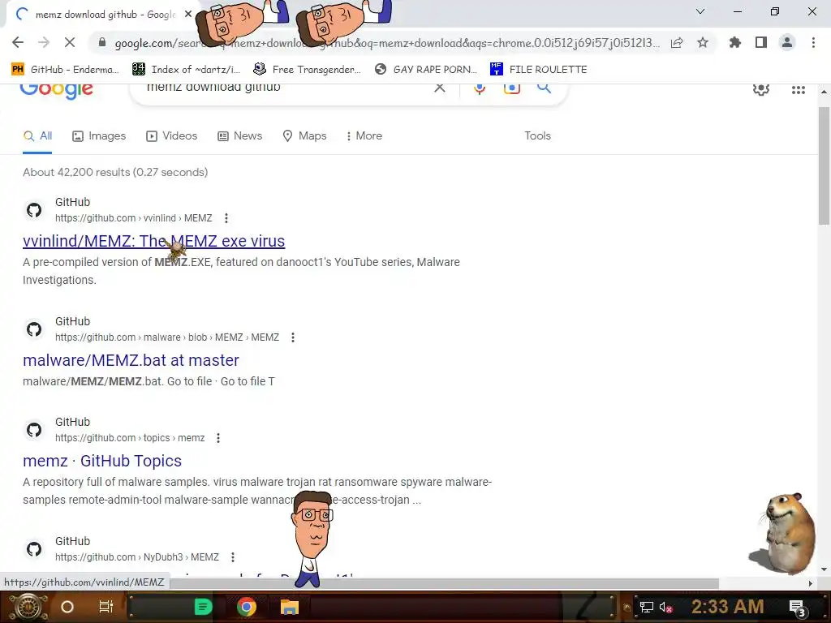
Task: Click the vertical scrollbar thumb
Action: [x=824, y=165]
